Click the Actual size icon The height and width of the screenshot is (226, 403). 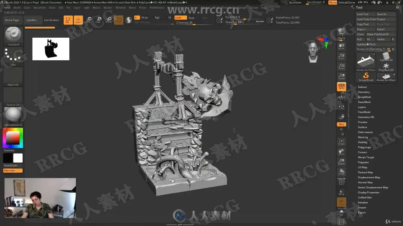pyautogui.click(x=341, y=66)
